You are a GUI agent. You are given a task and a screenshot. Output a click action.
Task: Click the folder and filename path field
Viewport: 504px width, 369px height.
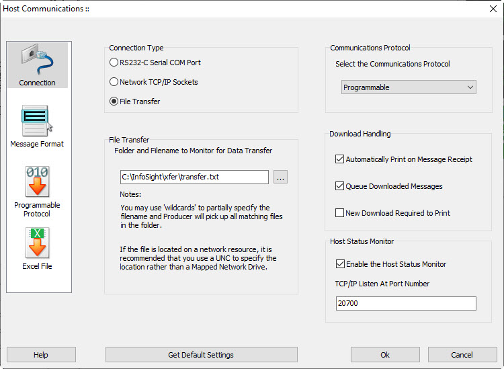tap(194, 177)
